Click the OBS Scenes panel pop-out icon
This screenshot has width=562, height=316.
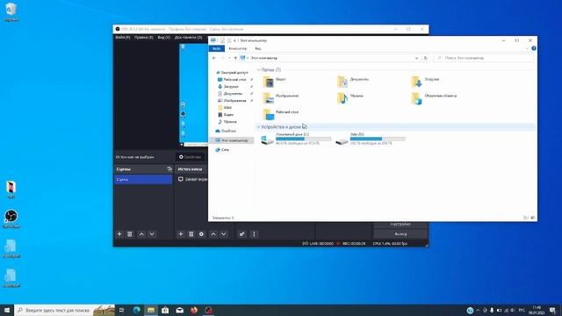pos(169,169)
